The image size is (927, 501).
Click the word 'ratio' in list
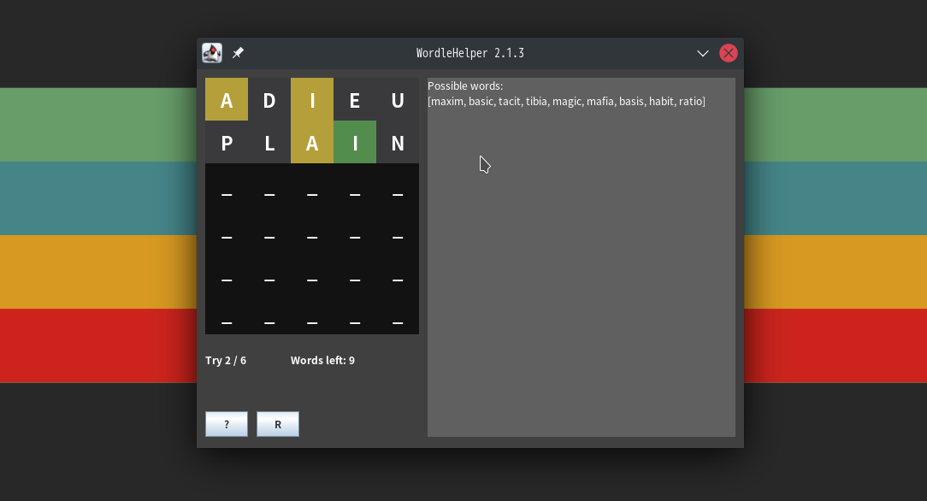[x=690, y=102]
